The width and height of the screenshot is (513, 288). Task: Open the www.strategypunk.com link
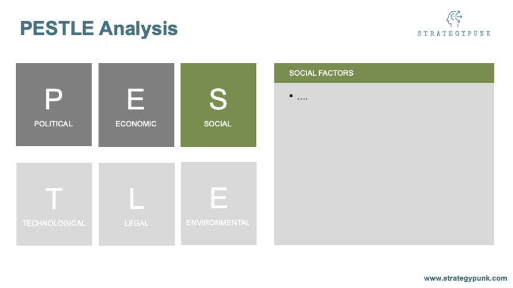pyautogui.click(x=465, y=278)
